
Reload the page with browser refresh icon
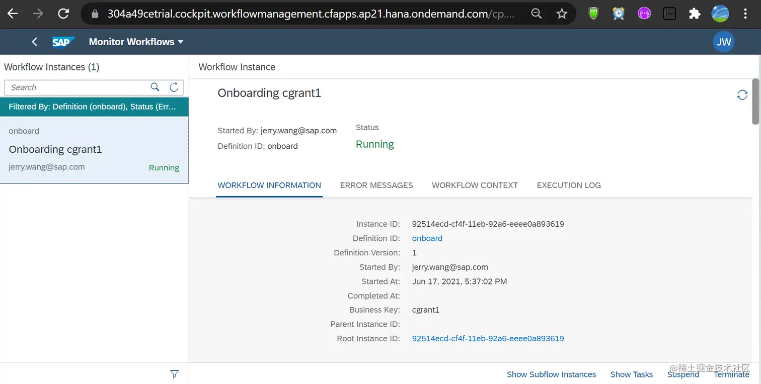tap(63, 14)
